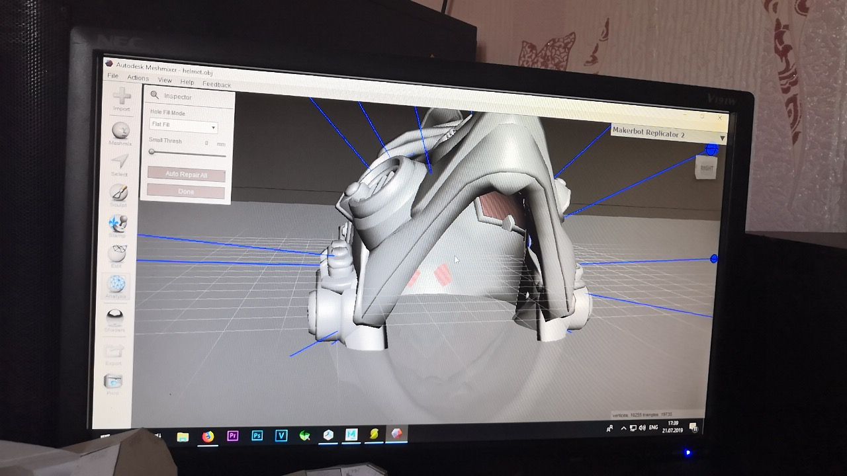
Task: Open the green icon app in the taskbar
Action: tap(305, 435)
